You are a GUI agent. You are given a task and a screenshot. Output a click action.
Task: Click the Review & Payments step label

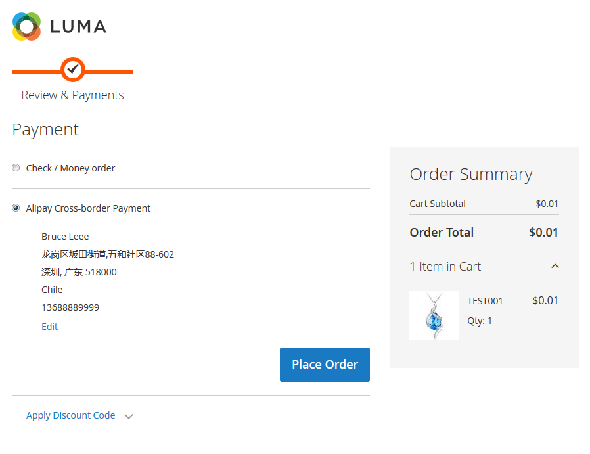point(72,95)
